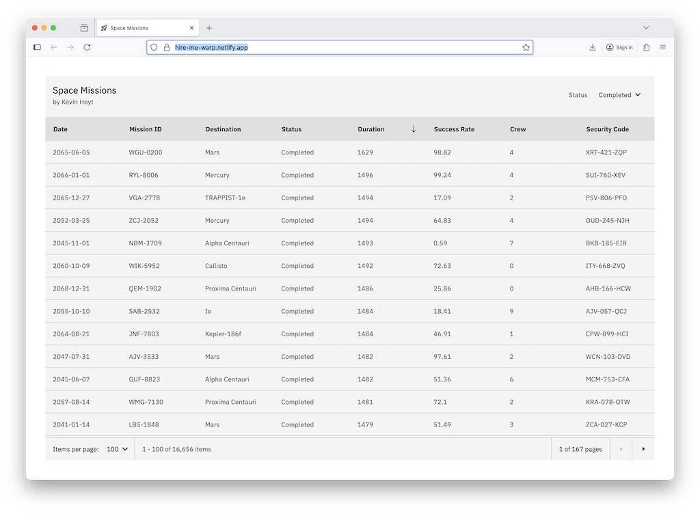The width and height of the screenshot is (700, 514).
Task: Click the tracking protection shield icon
Action: click(154, 47)
